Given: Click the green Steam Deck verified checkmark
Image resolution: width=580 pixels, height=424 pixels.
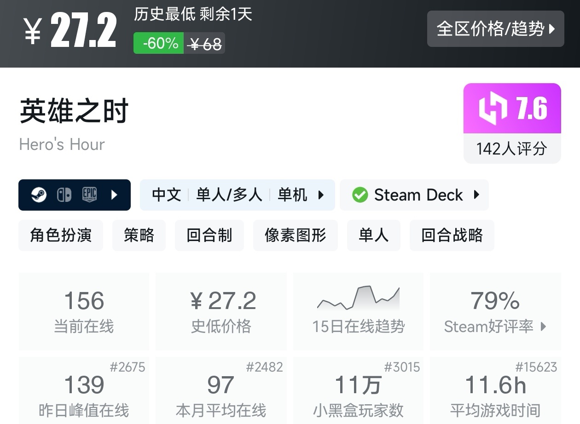Looking at the screenshot, I should pos(360,195).
